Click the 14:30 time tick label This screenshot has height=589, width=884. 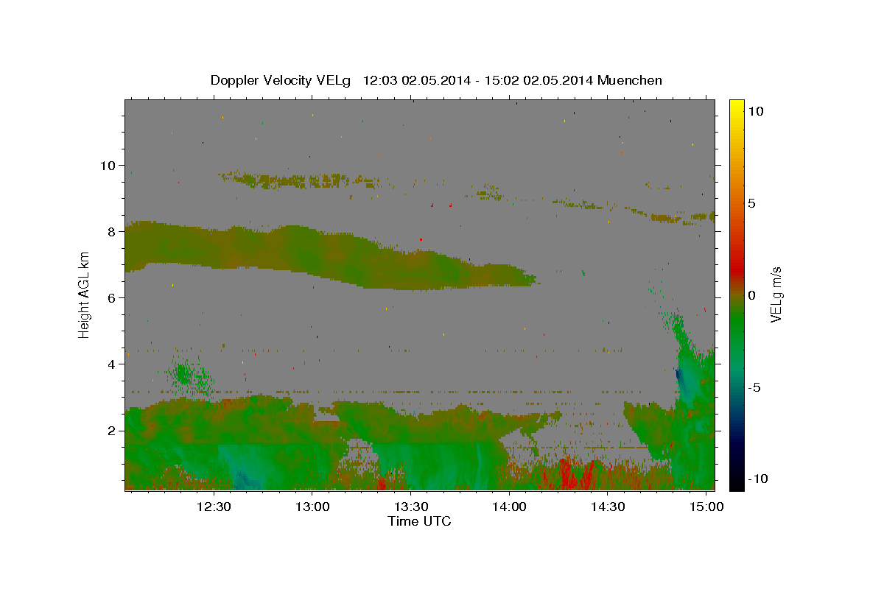coord(608,507)
